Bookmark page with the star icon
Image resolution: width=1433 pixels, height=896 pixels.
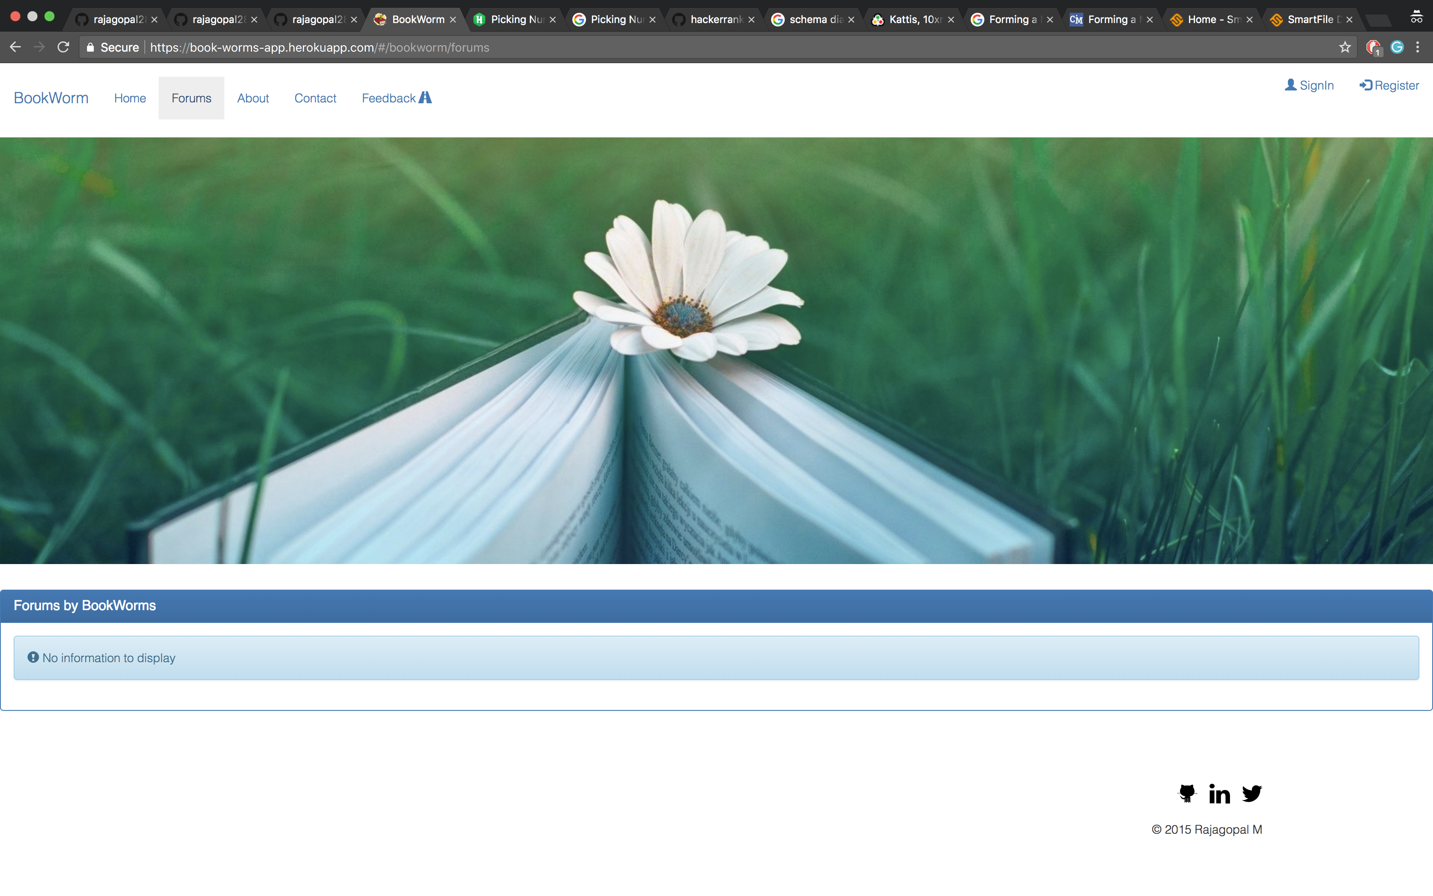click(1345, 47)
